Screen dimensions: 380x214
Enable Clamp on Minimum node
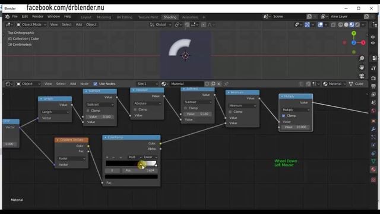(230, 112)
